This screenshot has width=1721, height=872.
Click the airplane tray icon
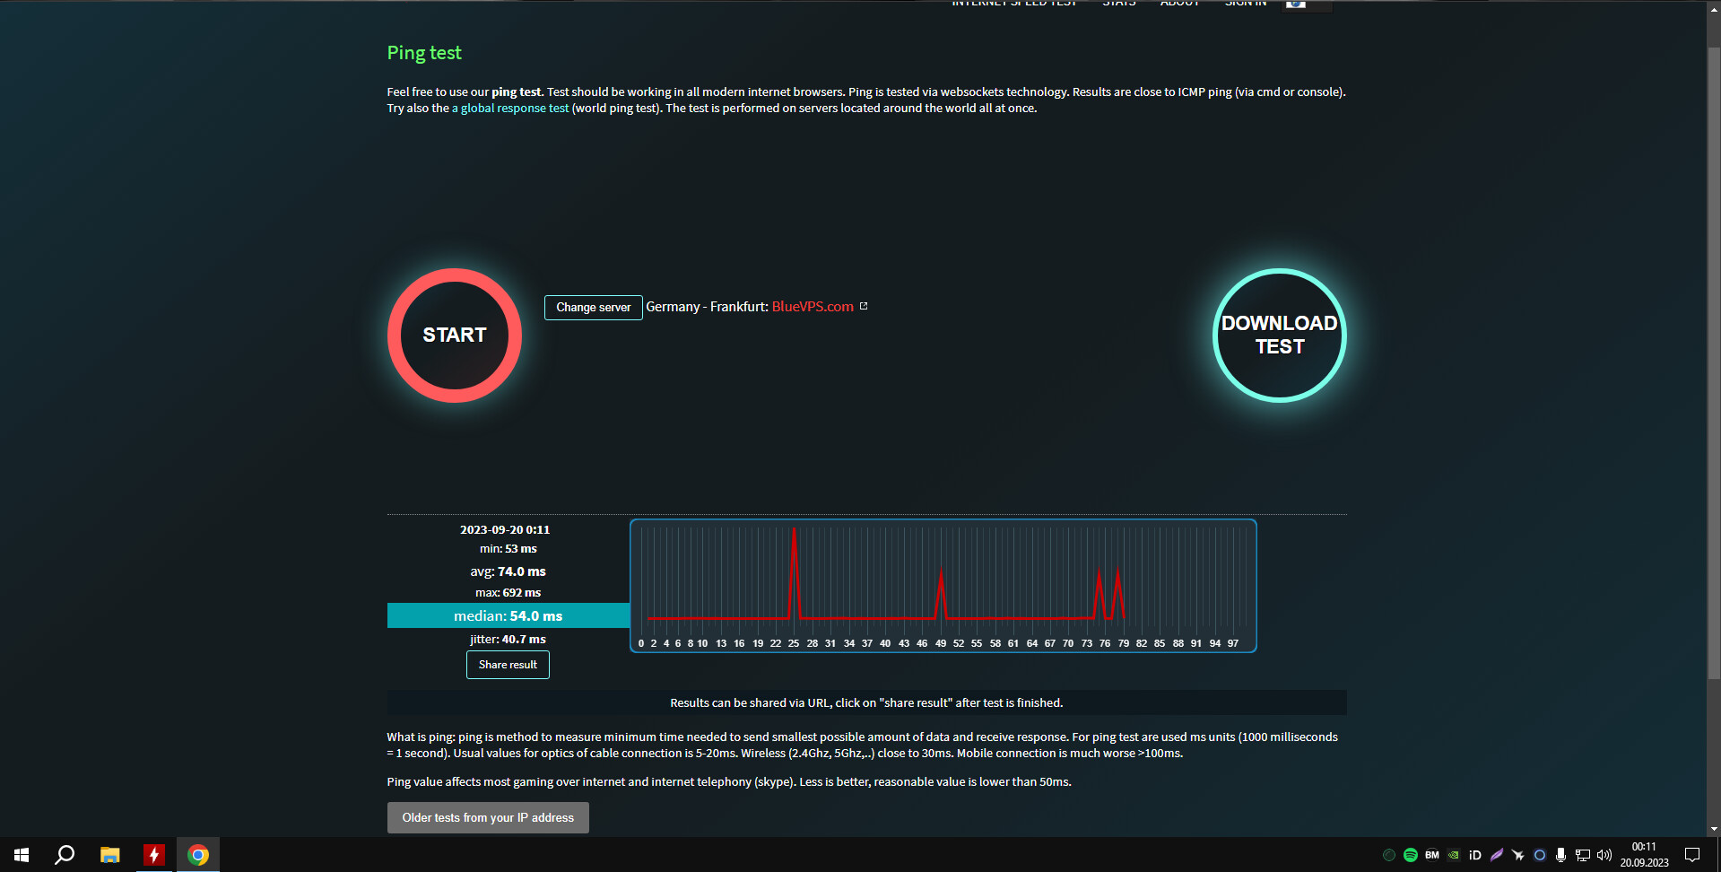(x=1518, y=855)
